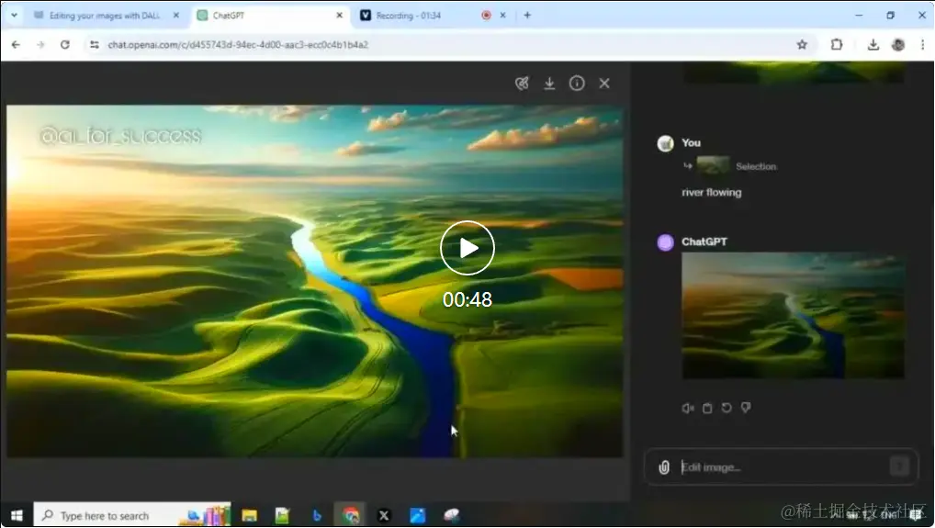Click the Selection thumbnail in your message
This screenshot has height=528, width=935.
pyautogui.click(x=713, y=165)
